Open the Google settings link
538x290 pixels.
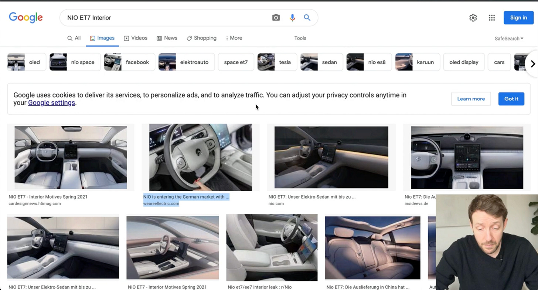51,103
